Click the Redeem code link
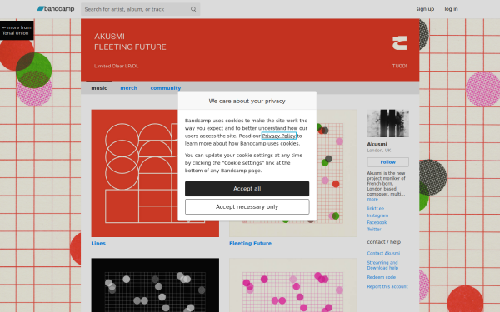The width and height of the screenshot is (500, 312). (x=382, y=277)
